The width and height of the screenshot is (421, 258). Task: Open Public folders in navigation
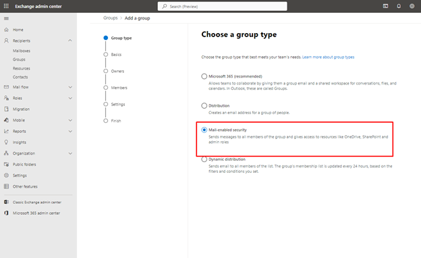click(x=24, y=164)
